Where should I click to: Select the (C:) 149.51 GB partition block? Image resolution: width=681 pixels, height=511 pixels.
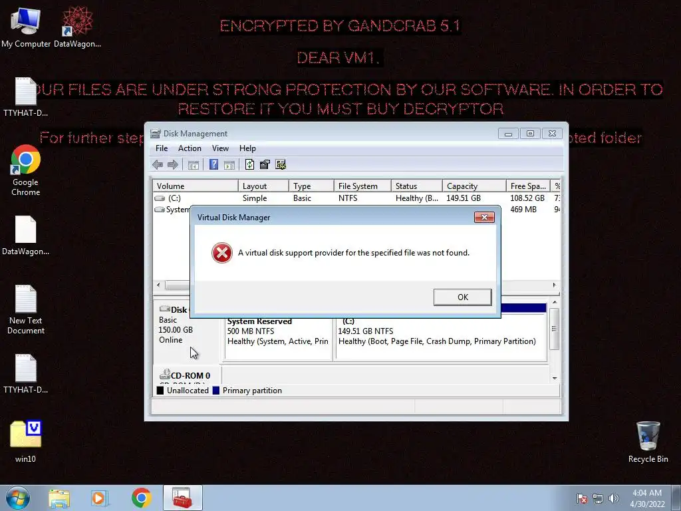click(x=441, y=337)
